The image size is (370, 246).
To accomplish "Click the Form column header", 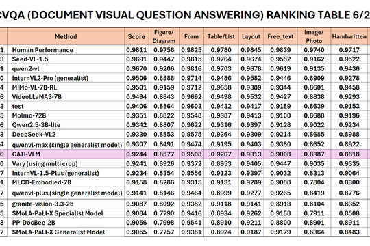I will point(191,36).
